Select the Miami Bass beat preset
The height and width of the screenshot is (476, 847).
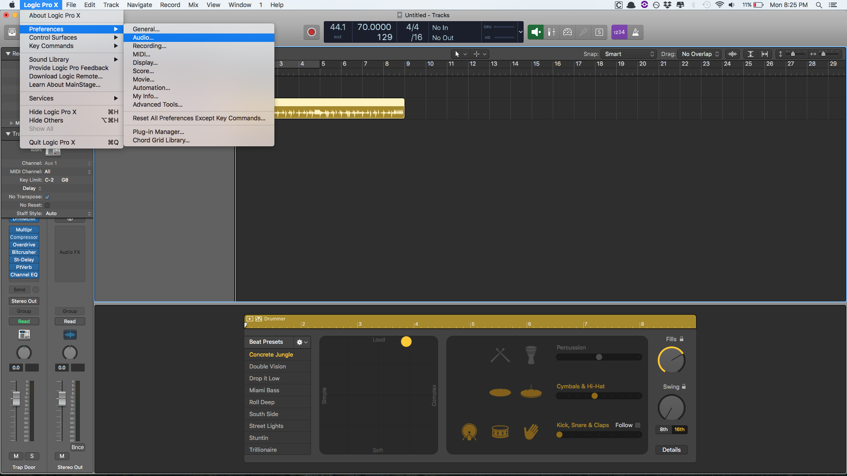(x=277, y=390)
